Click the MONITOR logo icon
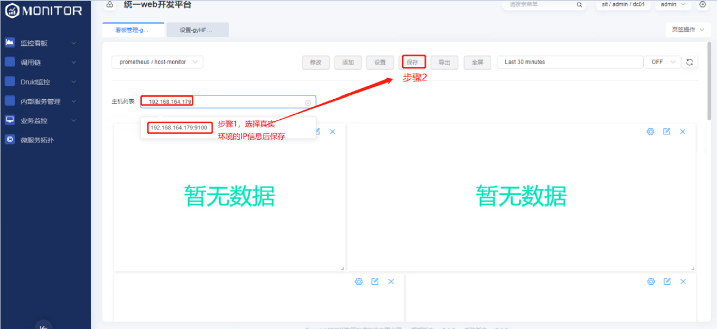The width and height of the screenshot is (717, 329). click(12, 11)
